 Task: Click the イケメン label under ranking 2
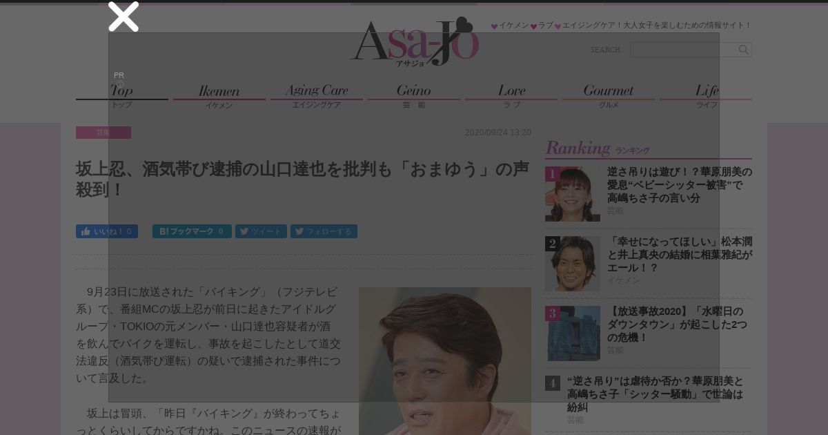[624, 280]
